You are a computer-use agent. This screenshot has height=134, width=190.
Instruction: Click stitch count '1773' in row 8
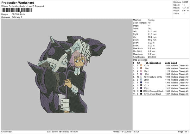(x=146, y=86)
